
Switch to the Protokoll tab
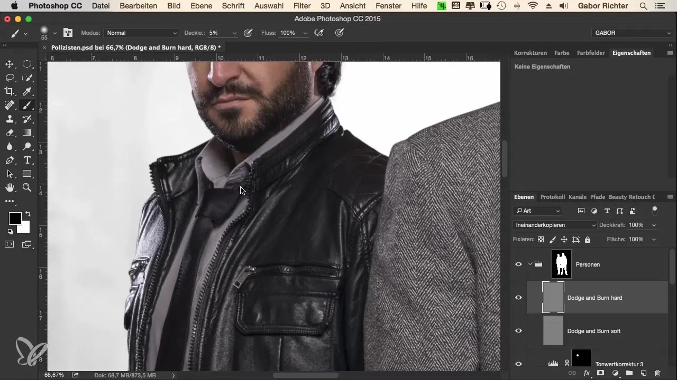pyautogui.click(x=553, y=197)
